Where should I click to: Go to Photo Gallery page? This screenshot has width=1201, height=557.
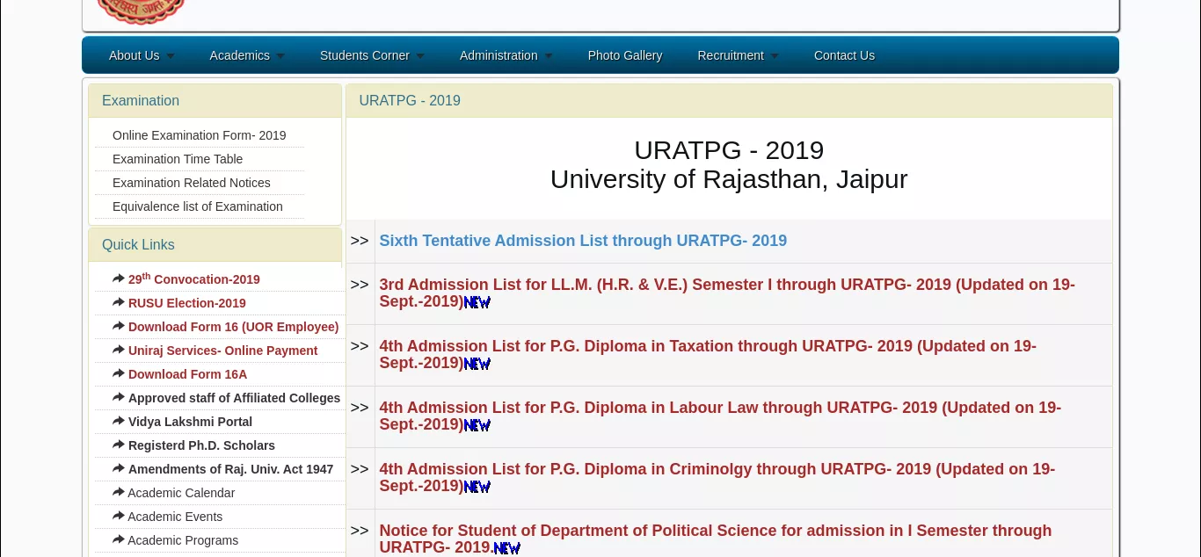pyautogui.click(x=625, y=55)
